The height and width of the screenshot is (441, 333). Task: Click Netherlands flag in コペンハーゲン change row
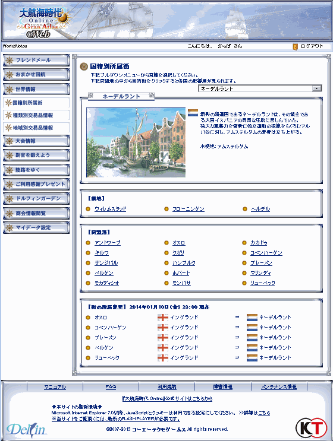coord(252,328)
